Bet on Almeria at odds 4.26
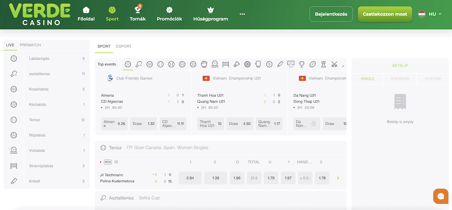 click(114, 124)
